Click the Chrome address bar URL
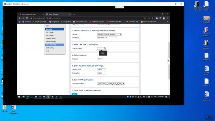Viewport: 215px width, 121px height. 53,18
